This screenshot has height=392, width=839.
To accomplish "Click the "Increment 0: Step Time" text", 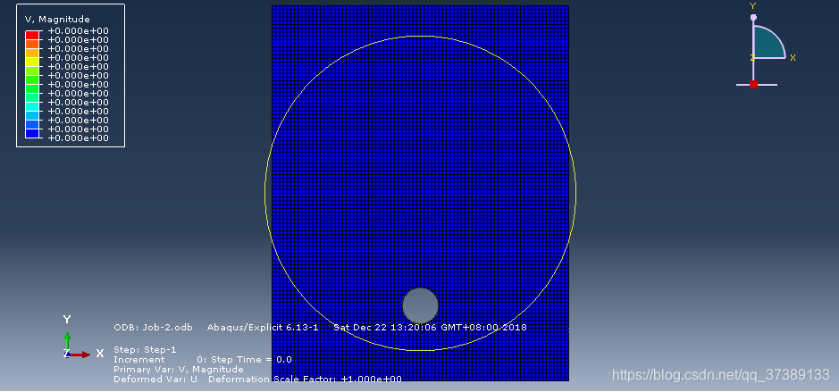I will 202,359.
